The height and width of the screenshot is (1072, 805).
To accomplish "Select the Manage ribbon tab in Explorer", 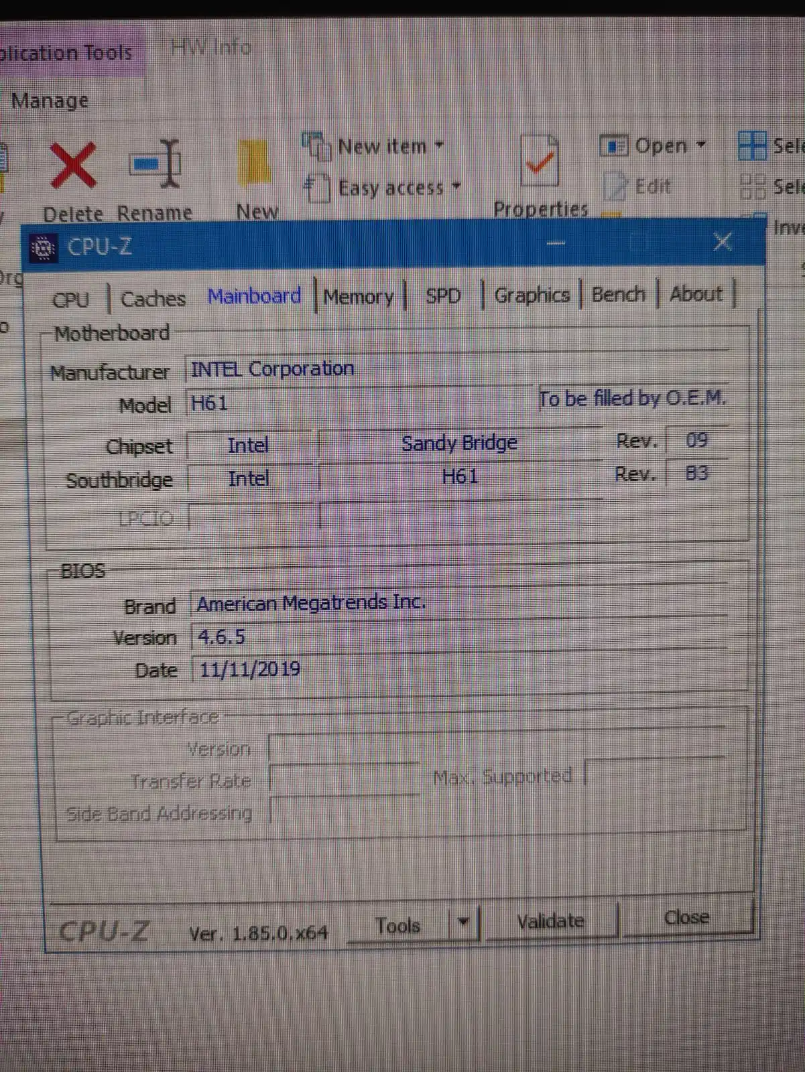I will pos(50,100).
